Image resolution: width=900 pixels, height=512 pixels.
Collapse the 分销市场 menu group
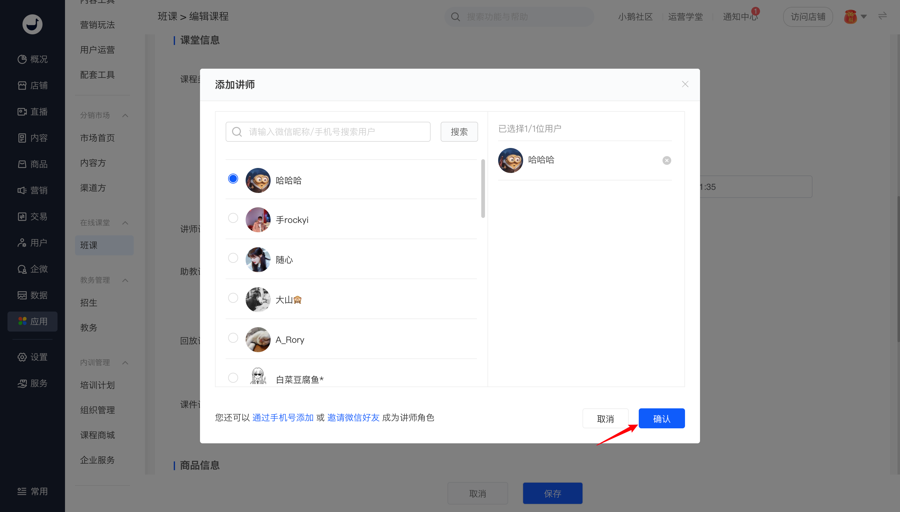pyautogui.click(x=125, y=115)
